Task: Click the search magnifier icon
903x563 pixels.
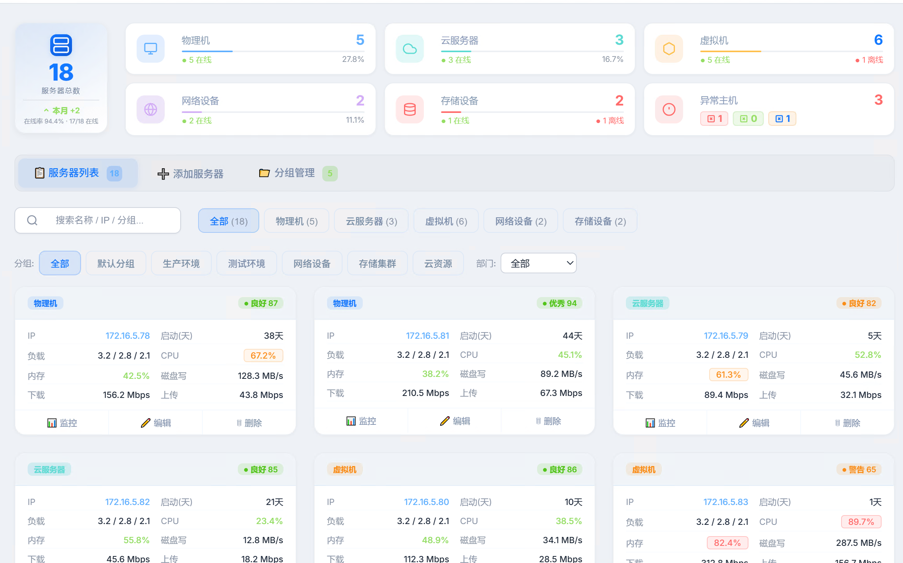Action: pos(32,220)
